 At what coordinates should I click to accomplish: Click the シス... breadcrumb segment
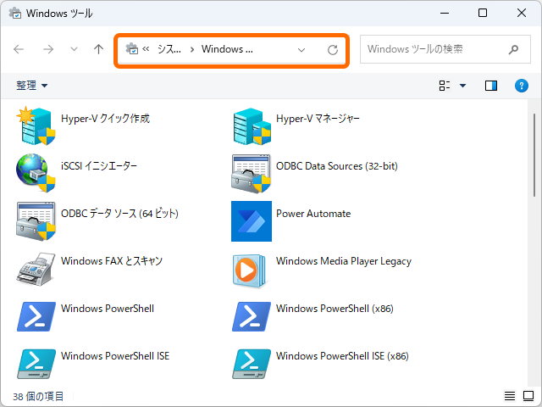(169, 49)
